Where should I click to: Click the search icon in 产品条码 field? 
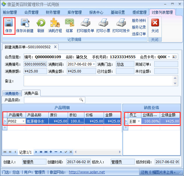point(81,100)
